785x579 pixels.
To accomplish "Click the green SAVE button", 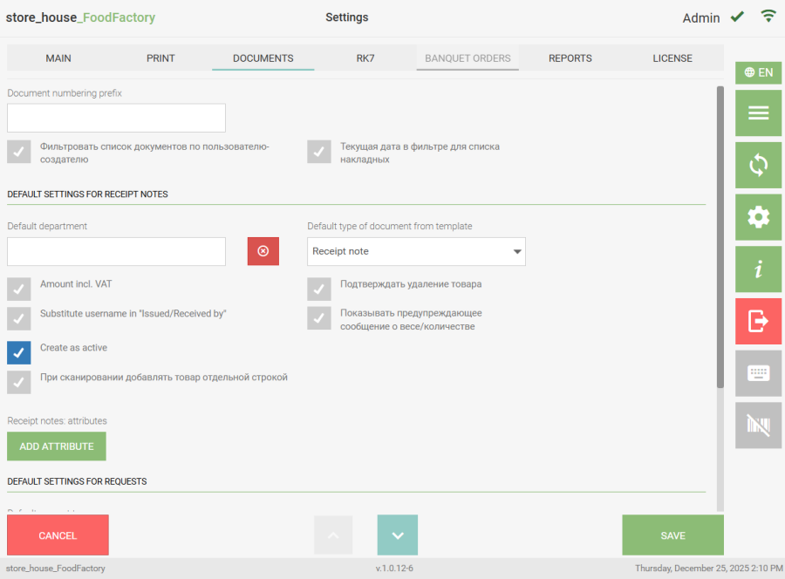I will click(x=672, y=535).
